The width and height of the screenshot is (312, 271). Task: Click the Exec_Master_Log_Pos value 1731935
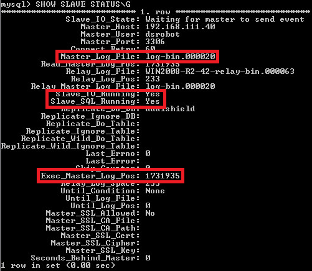(x=163, y=176)
